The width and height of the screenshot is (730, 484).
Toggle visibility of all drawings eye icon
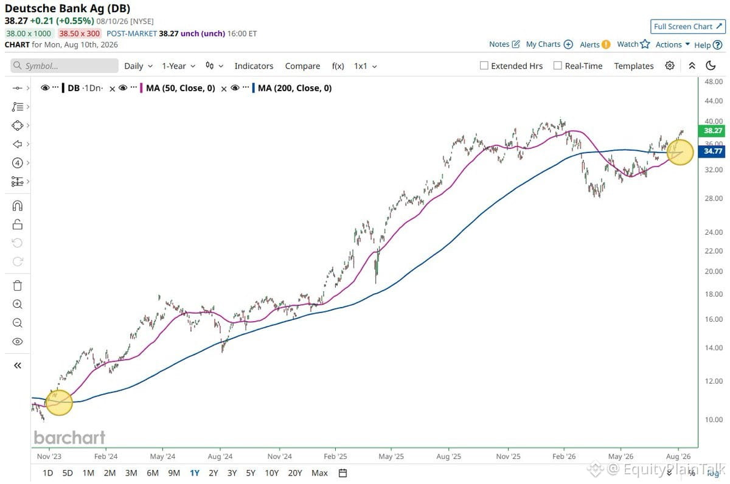point(17,342)
